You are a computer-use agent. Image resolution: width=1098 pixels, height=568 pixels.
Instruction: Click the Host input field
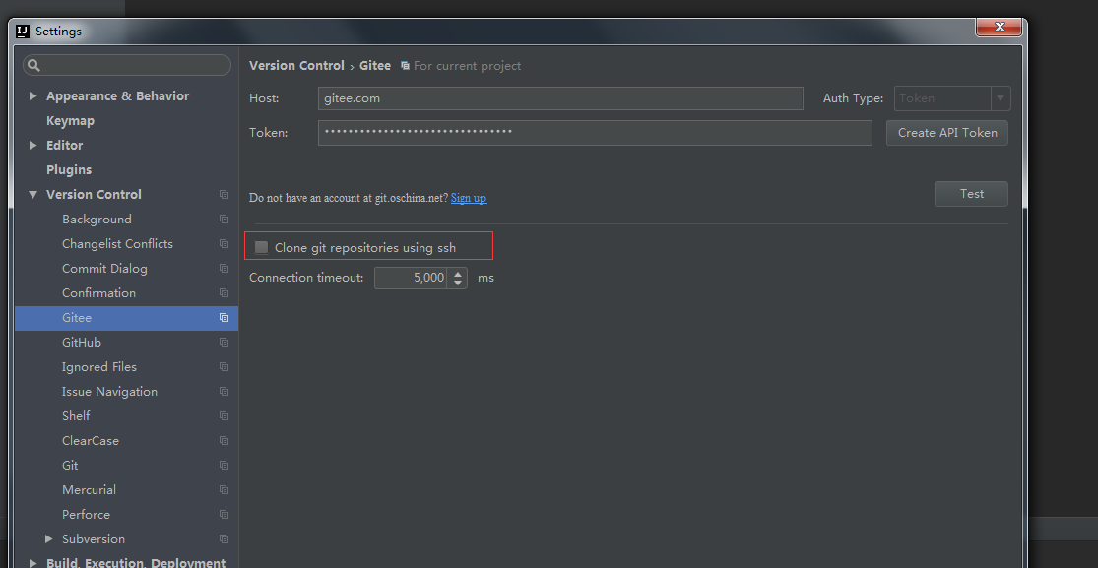click(x=560, y=98)
